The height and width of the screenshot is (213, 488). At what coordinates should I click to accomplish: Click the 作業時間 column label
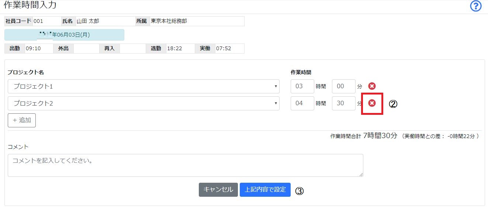click(301, 72)
